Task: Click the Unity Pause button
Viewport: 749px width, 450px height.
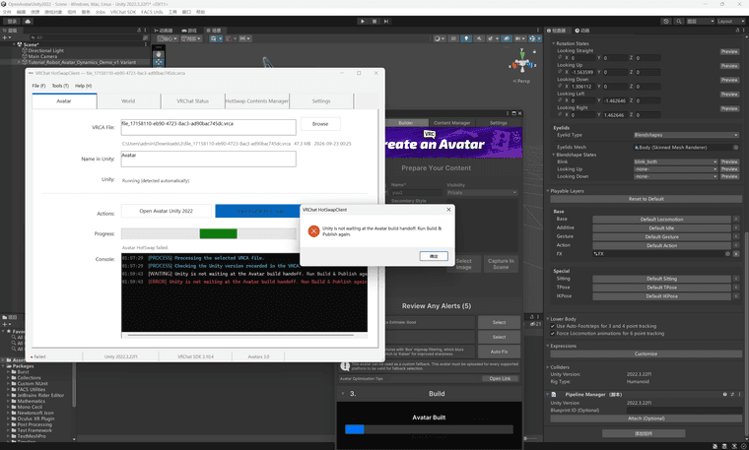Action: click(374, 21)
